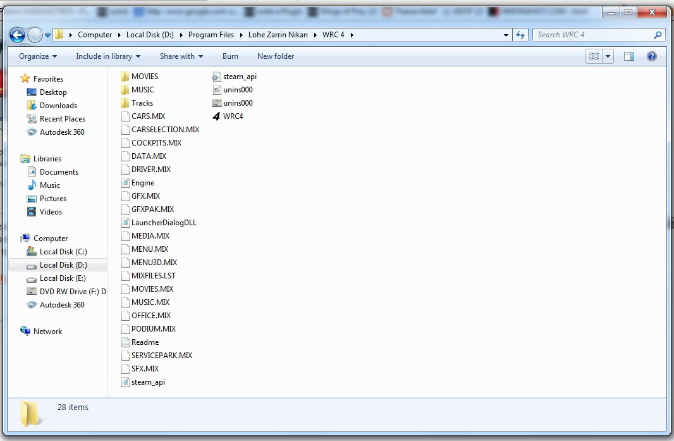Click the search magnifier icon
The width and height of the screenshot is (674, 441).
click(x=657, y=35)
